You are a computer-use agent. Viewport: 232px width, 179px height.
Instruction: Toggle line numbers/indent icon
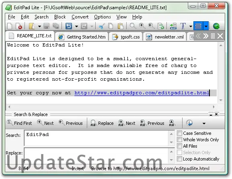click(x=173, y=26)
